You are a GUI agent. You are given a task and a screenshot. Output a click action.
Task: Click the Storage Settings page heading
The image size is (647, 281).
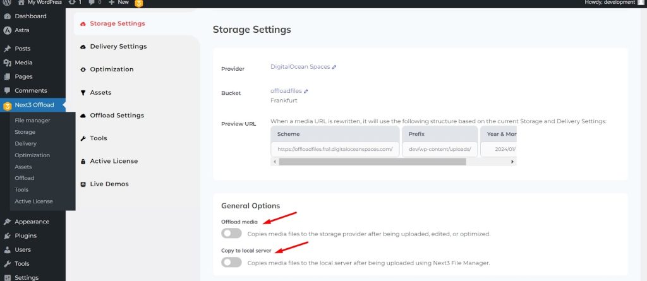251,30
